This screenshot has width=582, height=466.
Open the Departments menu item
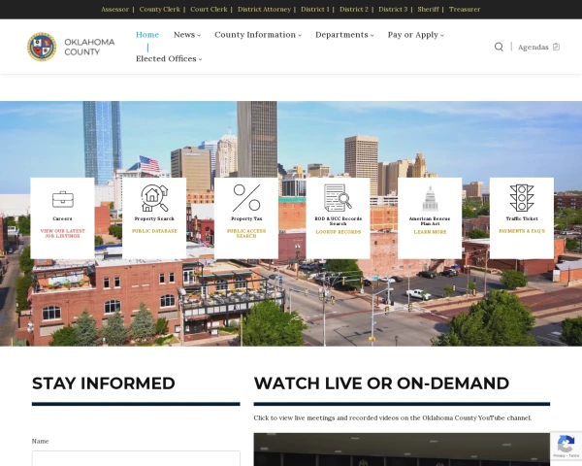tap(341, 35)
